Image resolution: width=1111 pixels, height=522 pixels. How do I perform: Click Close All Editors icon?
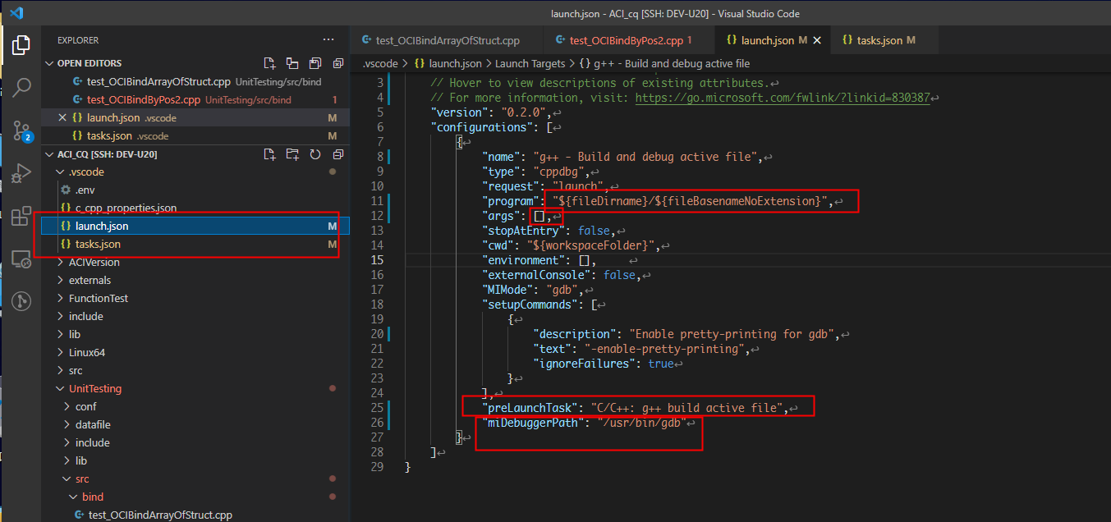tap(337, 63)
